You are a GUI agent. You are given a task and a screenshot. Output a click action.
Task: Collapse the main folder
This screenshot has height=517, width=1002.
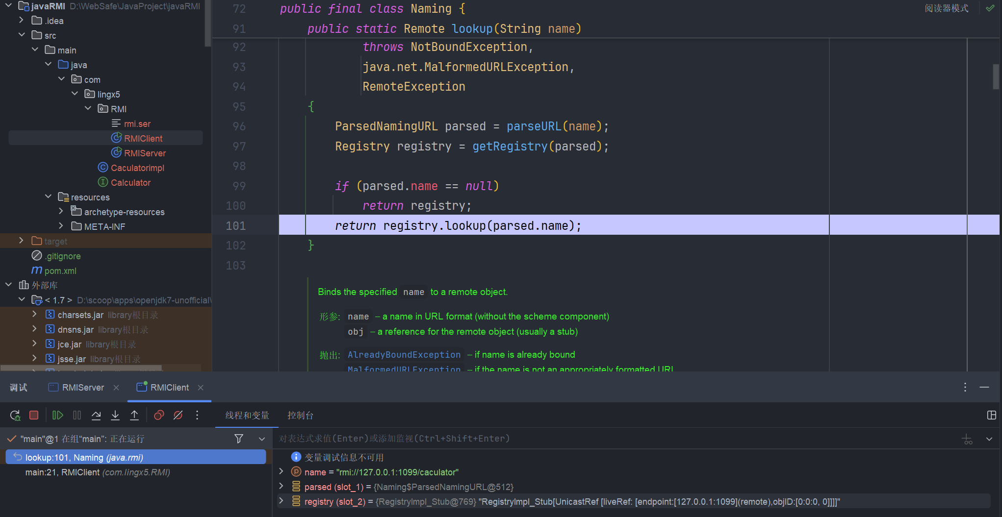point(35,49)
